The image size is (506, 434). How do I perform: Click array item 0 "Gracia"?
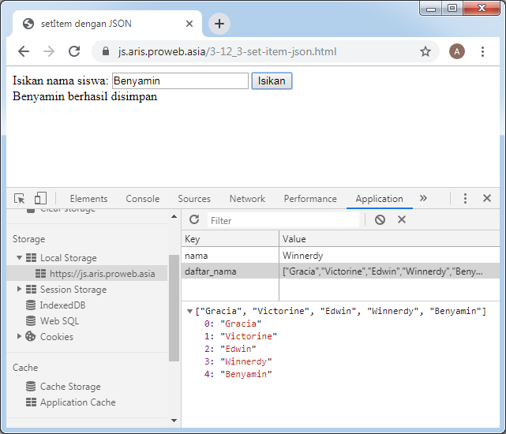233,324
